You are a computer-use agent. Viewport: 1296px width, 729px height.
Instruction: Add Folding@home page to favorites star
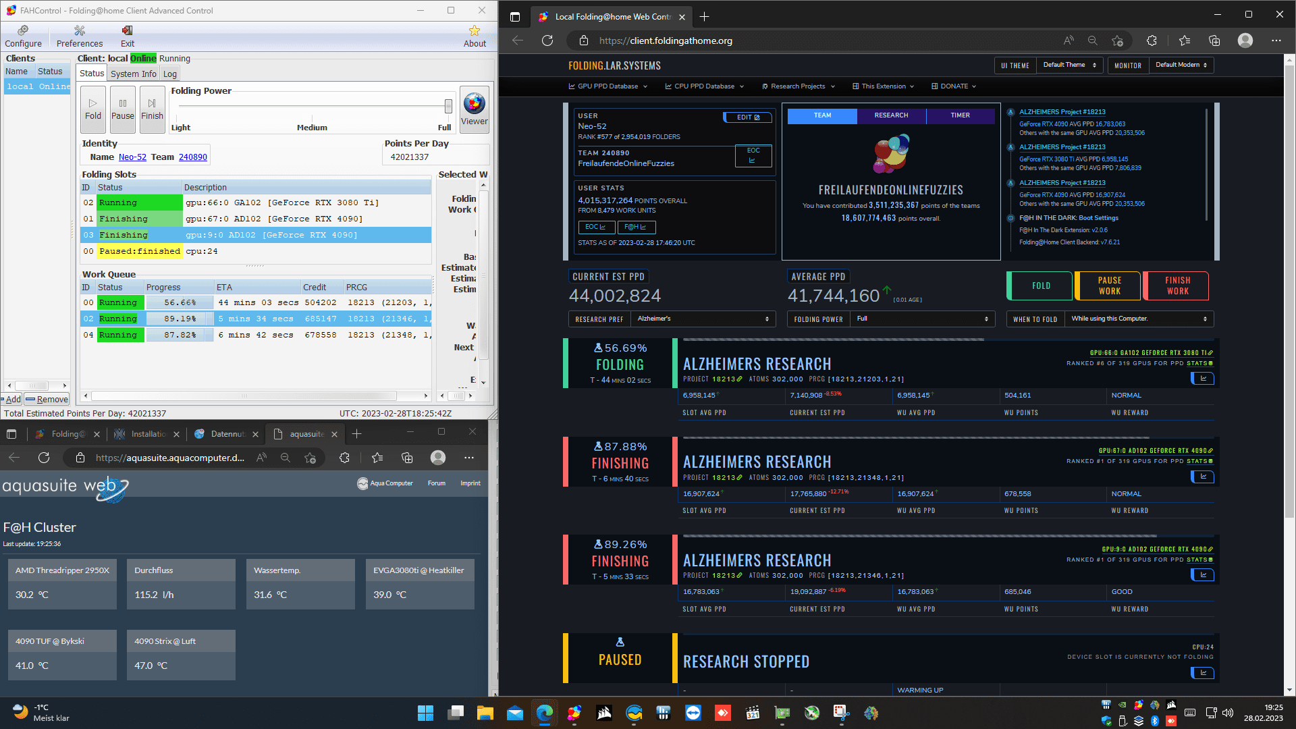[1117, 40]
